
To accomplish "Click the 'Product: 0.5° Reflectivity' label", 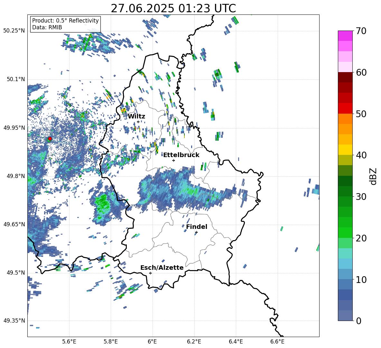I will tap(65, 20).
